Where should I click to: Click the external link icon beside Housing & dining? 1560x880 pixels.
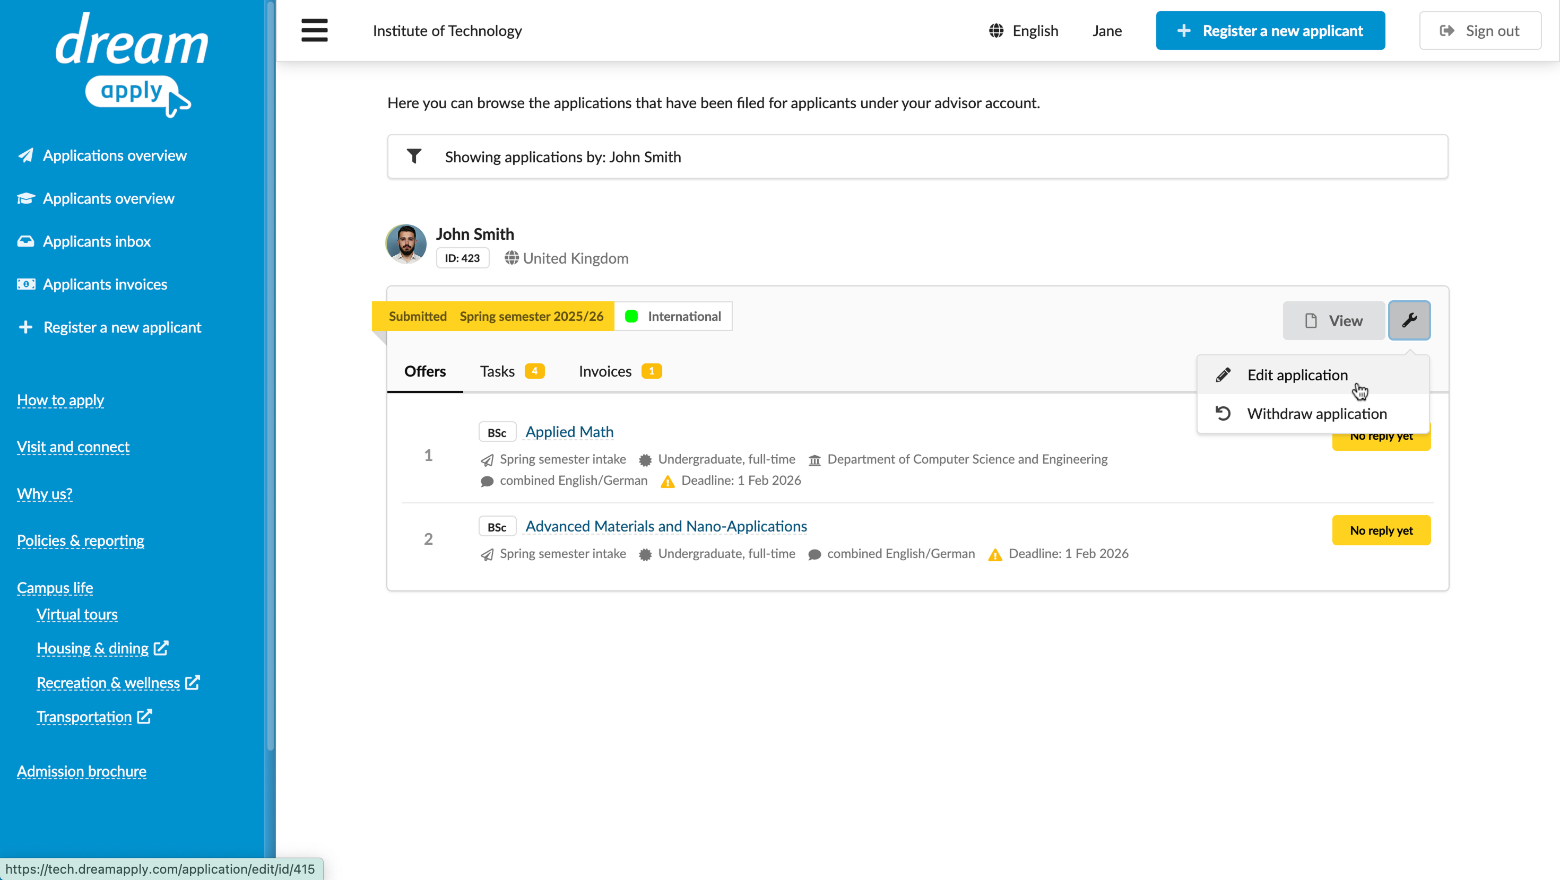pos(160,648)
